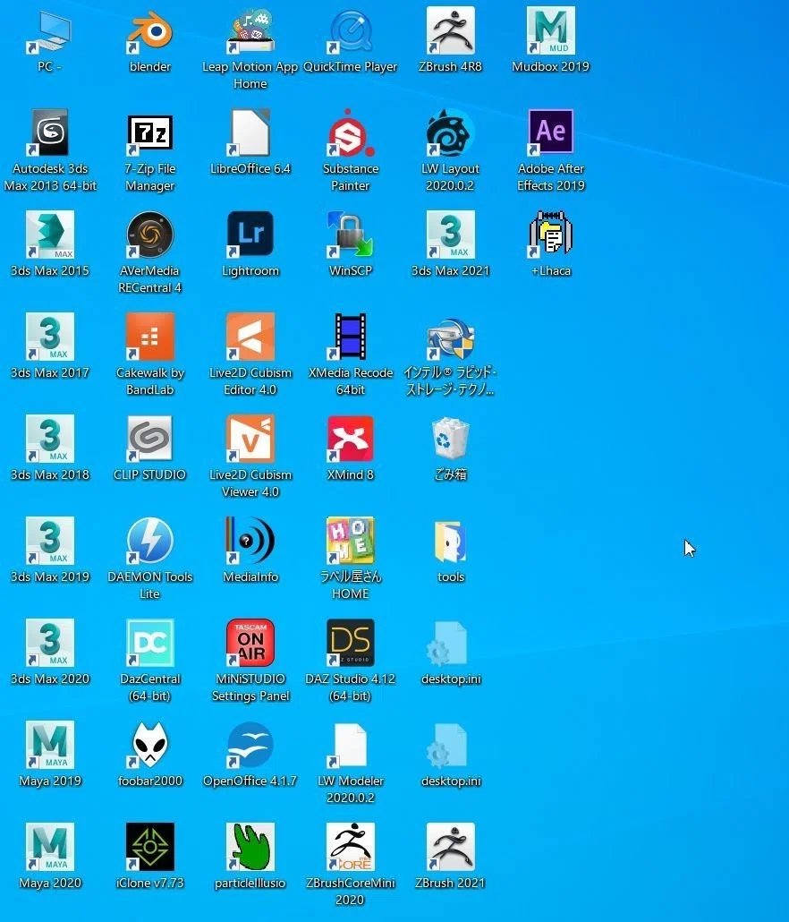The height and width of the screenshot is (922, 789).
Task: Select the recycle bin ごみ箱 icon
Action: [x=450, y=440]
